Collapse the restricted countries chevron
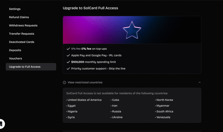This screenshot has width=223, height=132. [199, 82]
